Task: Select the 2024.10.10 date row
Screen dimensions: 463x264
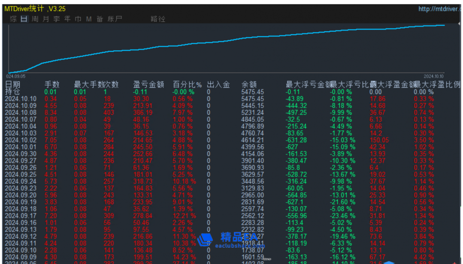Action: [x=21, y=99]
